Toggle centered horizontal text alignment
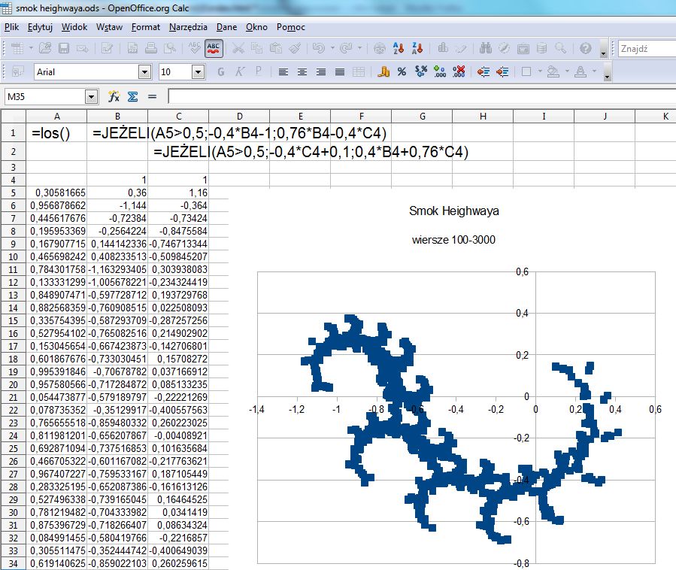This screenshot has width=676, height=570. pos(302,72)
